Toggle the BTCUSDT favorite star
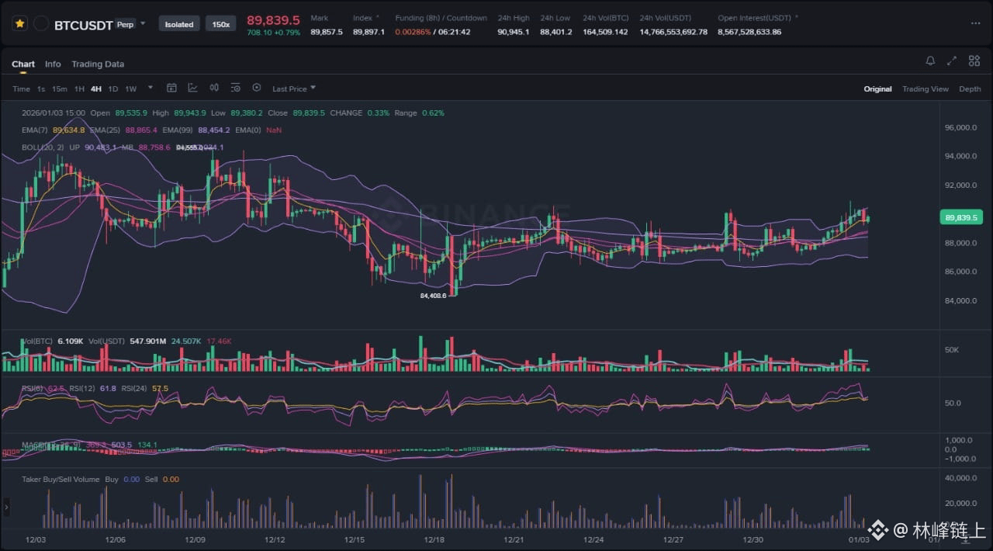993x551 pixels. [x=19, y=24]
